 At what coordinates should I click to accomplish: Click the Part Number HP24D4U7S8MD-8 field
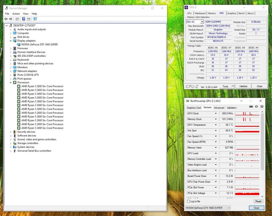click(x=218, y=37)
